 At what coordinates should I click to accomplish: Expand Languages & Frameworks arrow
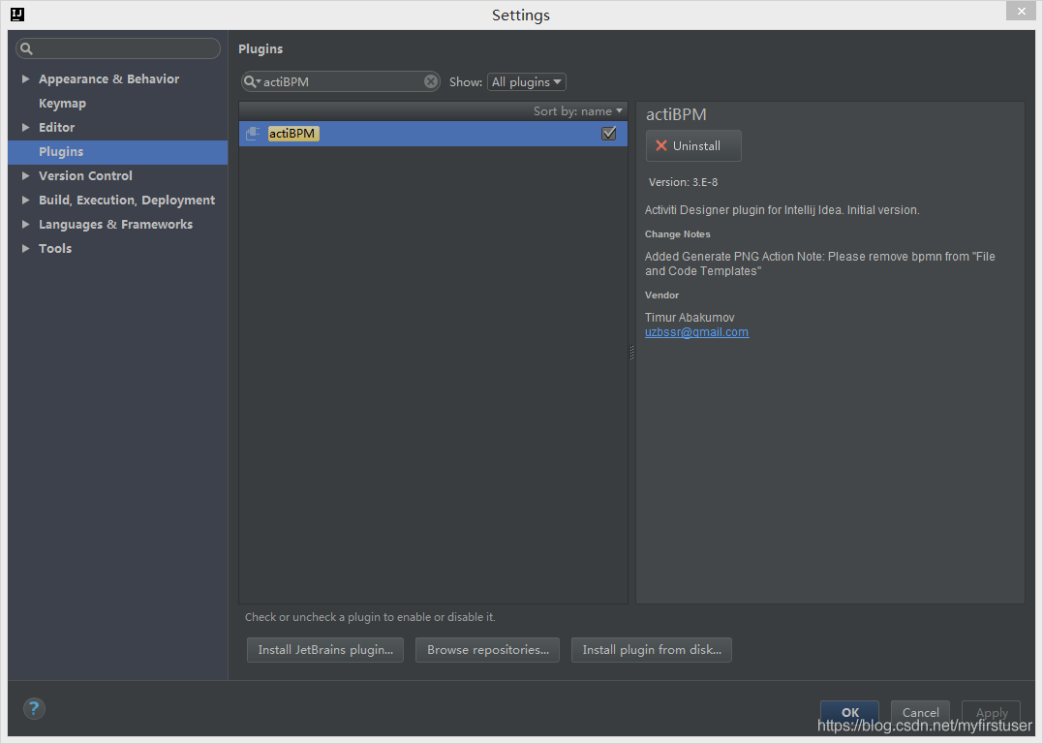pyautogui.click(x=25, y=224)
